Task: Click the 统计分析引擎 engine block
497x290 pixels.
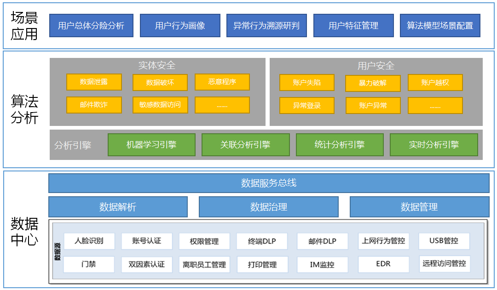Action: 340,144
